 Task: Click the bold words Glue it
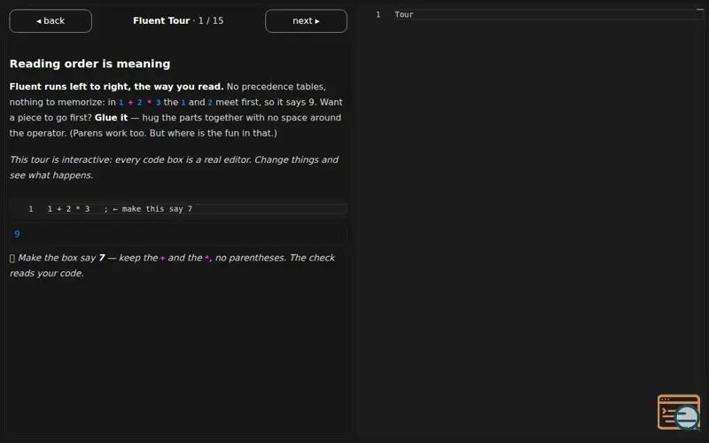tap(112, 118)
